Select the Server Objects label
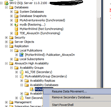 (24, 42)
